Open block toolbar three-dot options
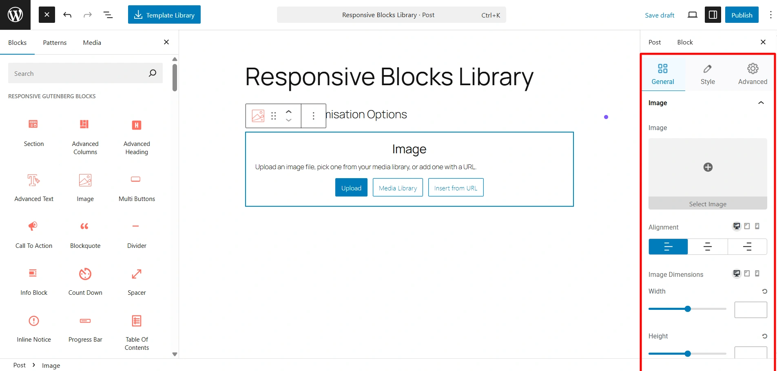 point(314,116)
